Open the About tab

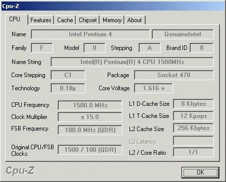134,20
